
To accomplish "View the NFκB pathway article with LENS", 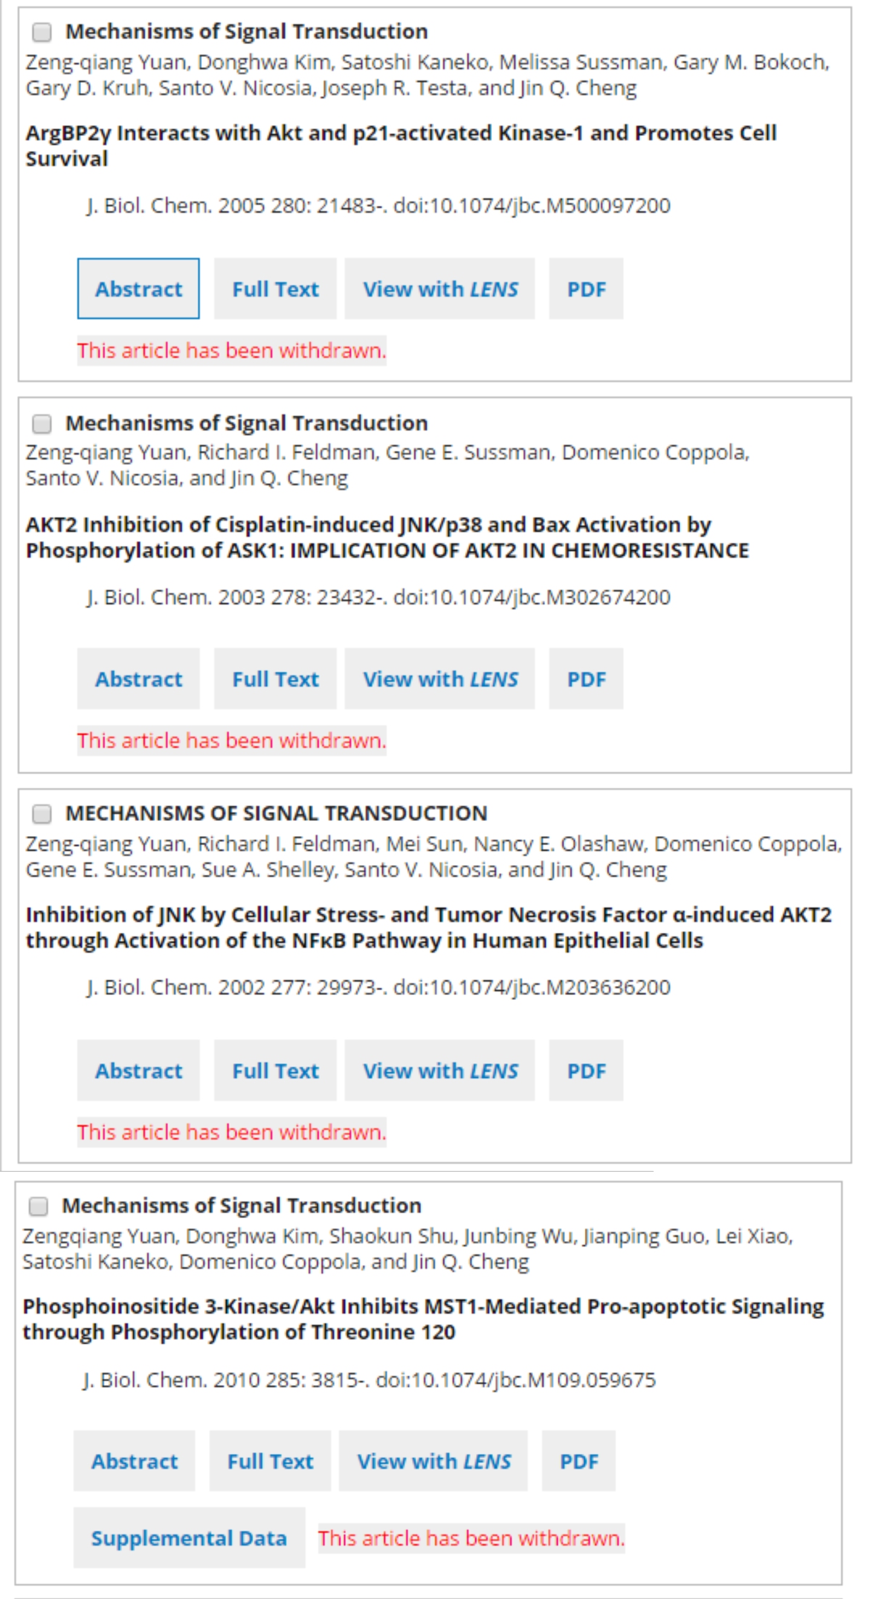I will click(x=439, y=1070).
